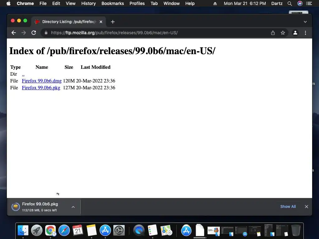Open Launchpad rocket in the Dock

click(x=37, y=230)
